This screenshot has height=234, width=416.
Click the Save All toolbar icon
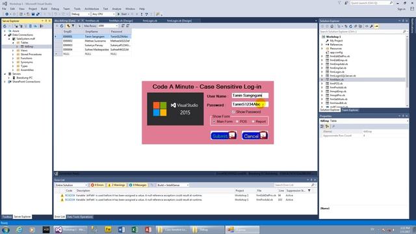(38, 14)
